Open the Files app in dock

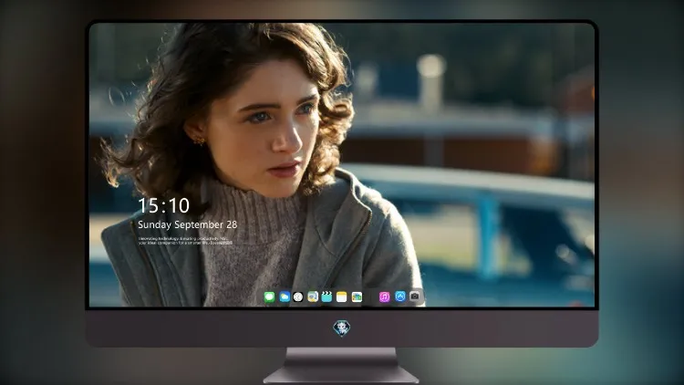[357, 297]
